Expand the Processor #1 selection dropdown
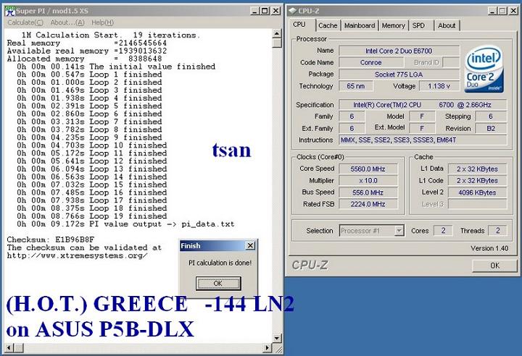 pos(399,230)
